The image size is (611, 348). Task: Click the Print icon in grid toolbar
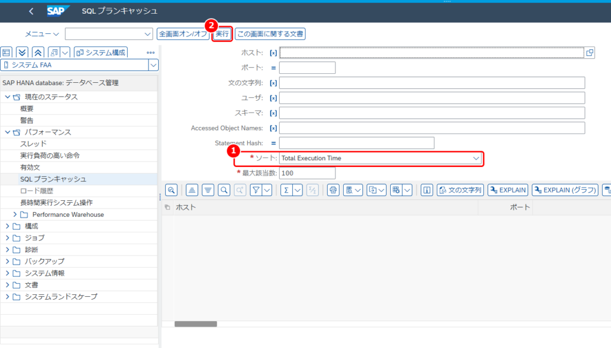coord(333,190)
